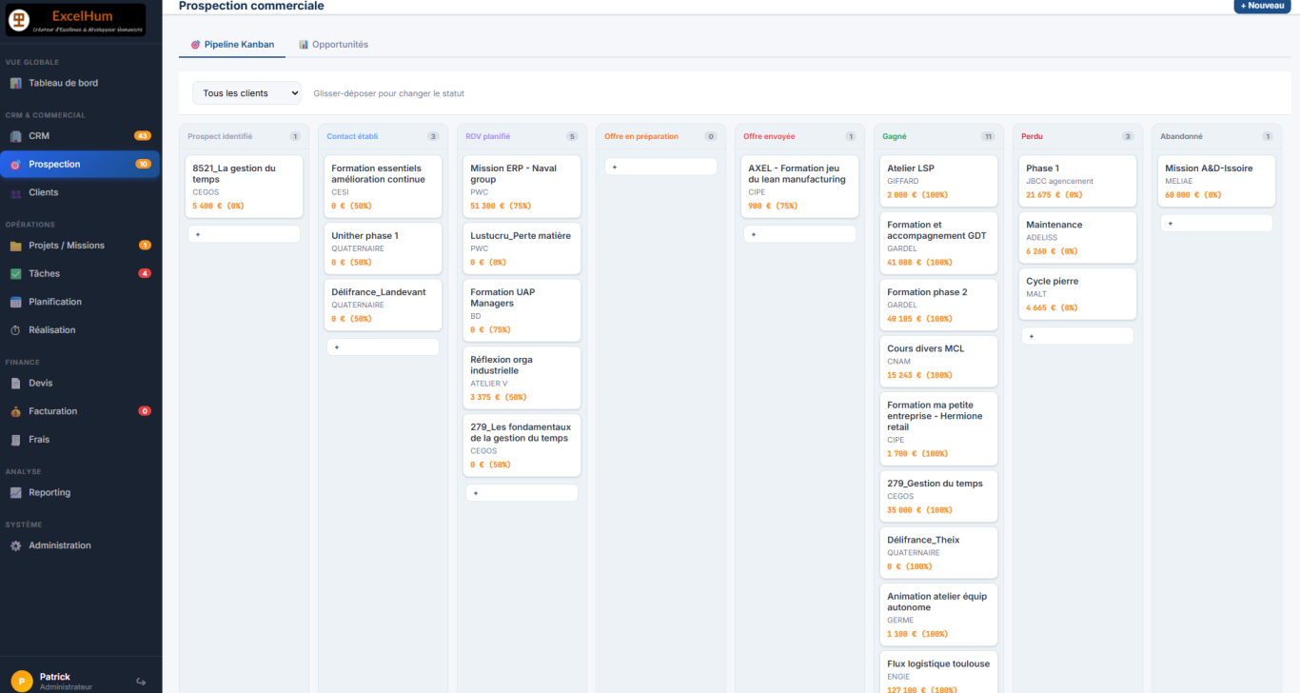This screenshot has width=1300, height=693.
Task: Click the CRM badge showing 43
Action: [143, 136]
